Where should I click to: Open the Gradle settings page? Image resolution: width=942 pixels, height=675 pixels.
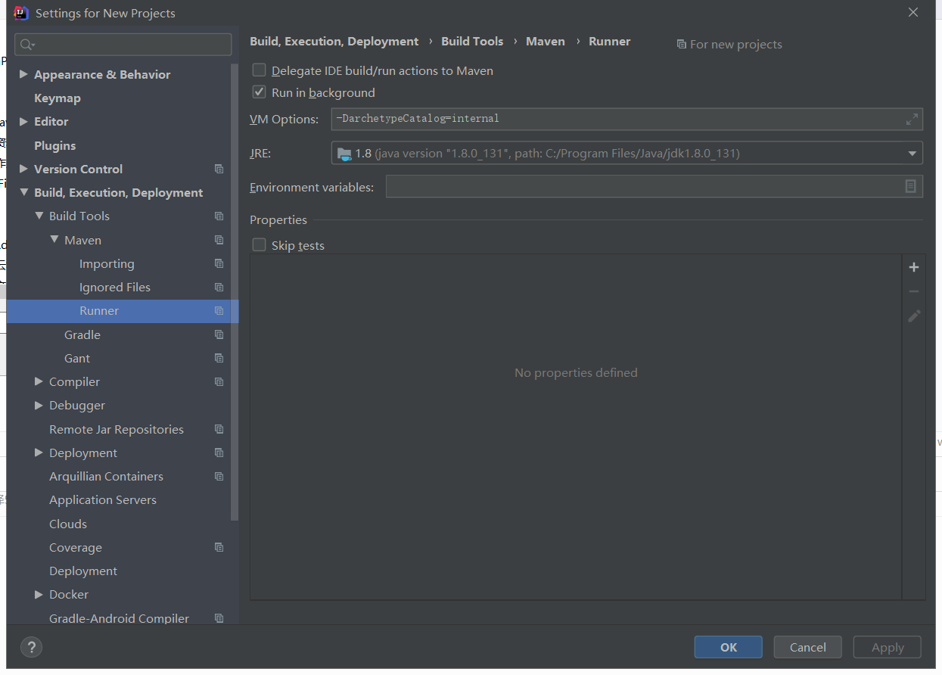82,334
